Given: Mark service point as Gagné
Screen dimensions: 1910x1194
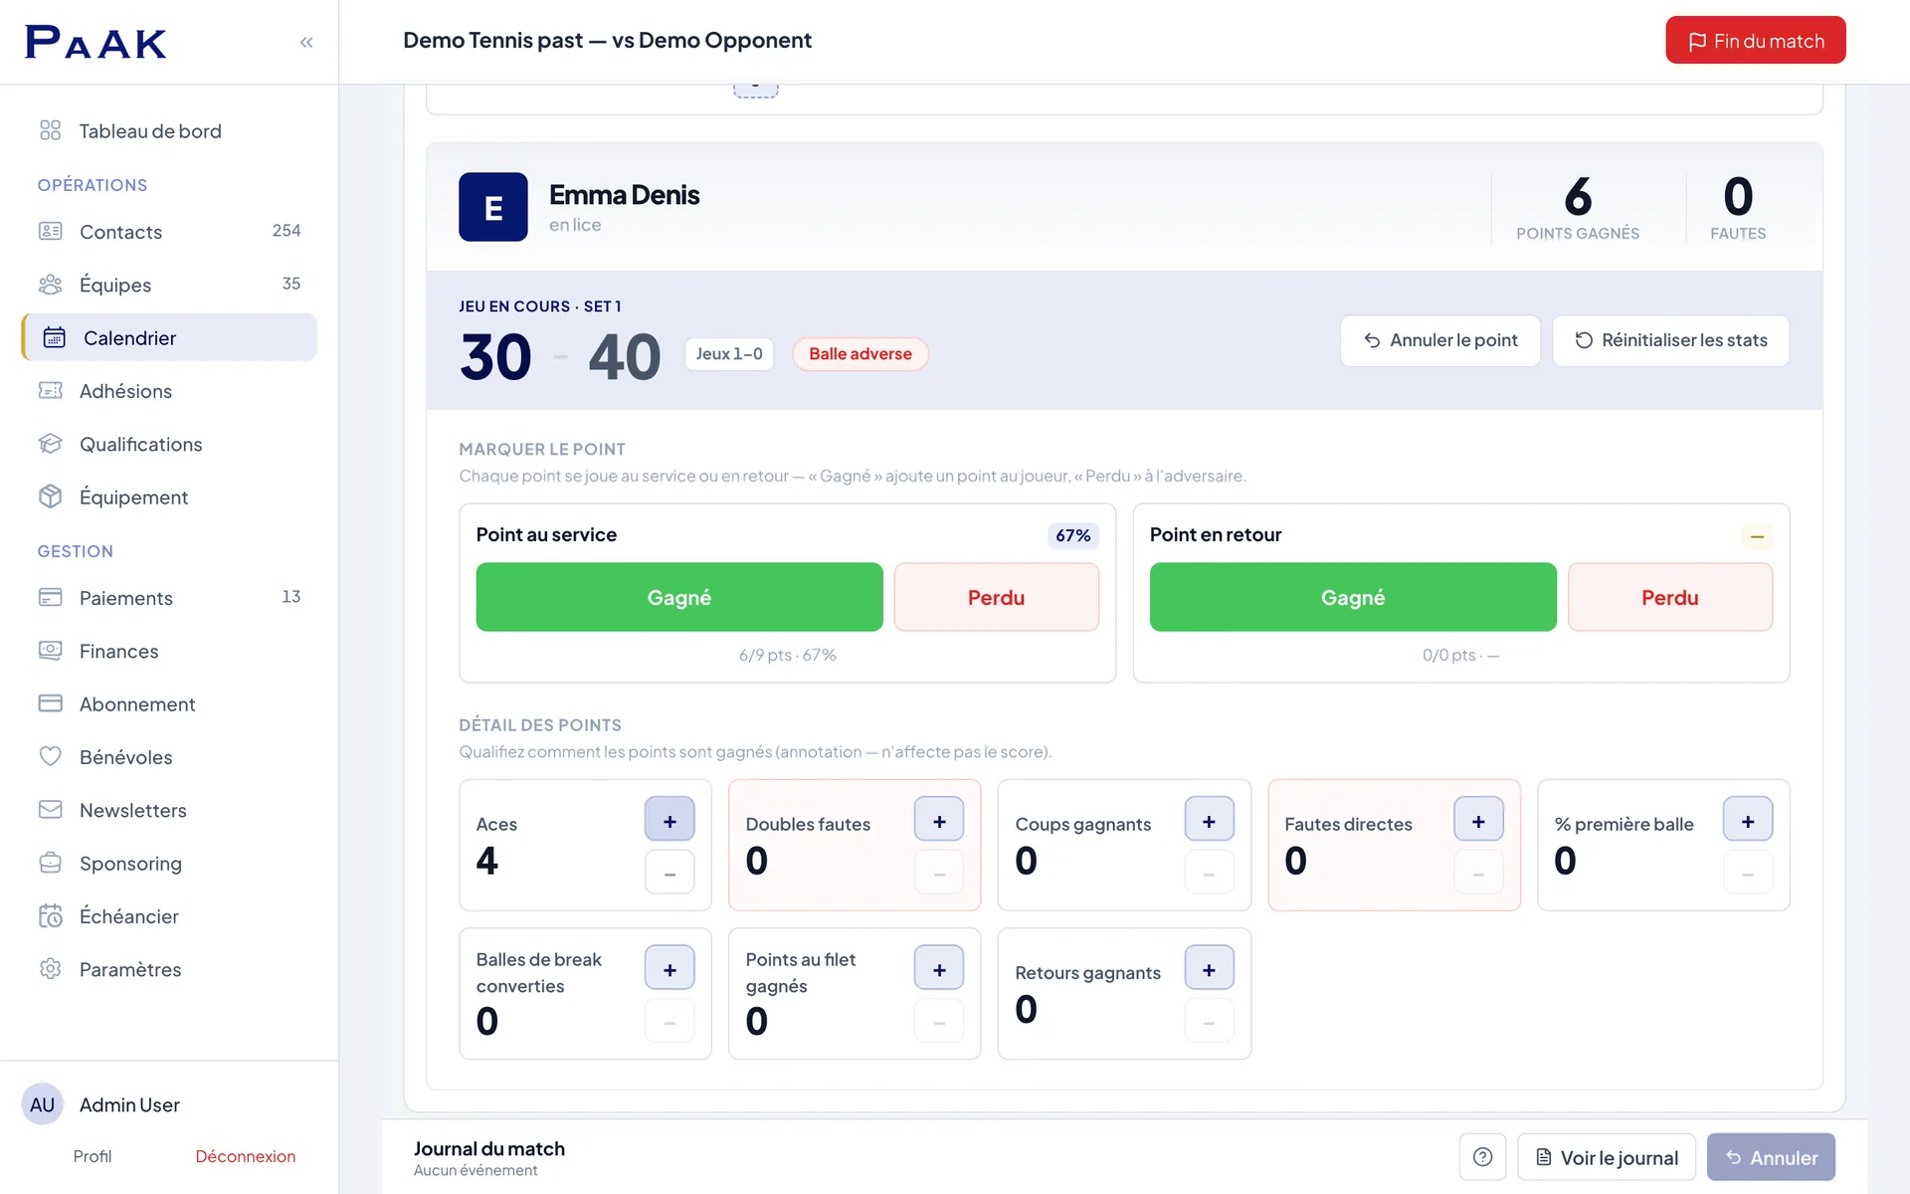Looking at the screenshot, I should click(x=679, y=597).
